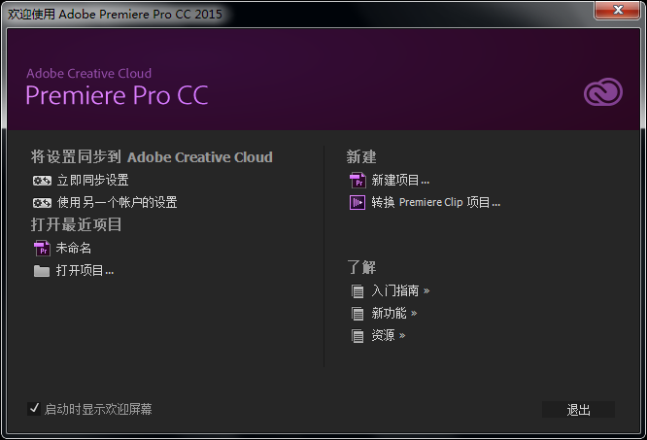Click the Pr file icon next to 未命名
647x440 pixels.
42,248
